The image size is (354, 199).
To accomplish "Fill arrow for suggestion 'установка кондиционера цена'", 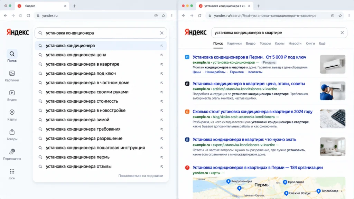I will coord(162,55).
